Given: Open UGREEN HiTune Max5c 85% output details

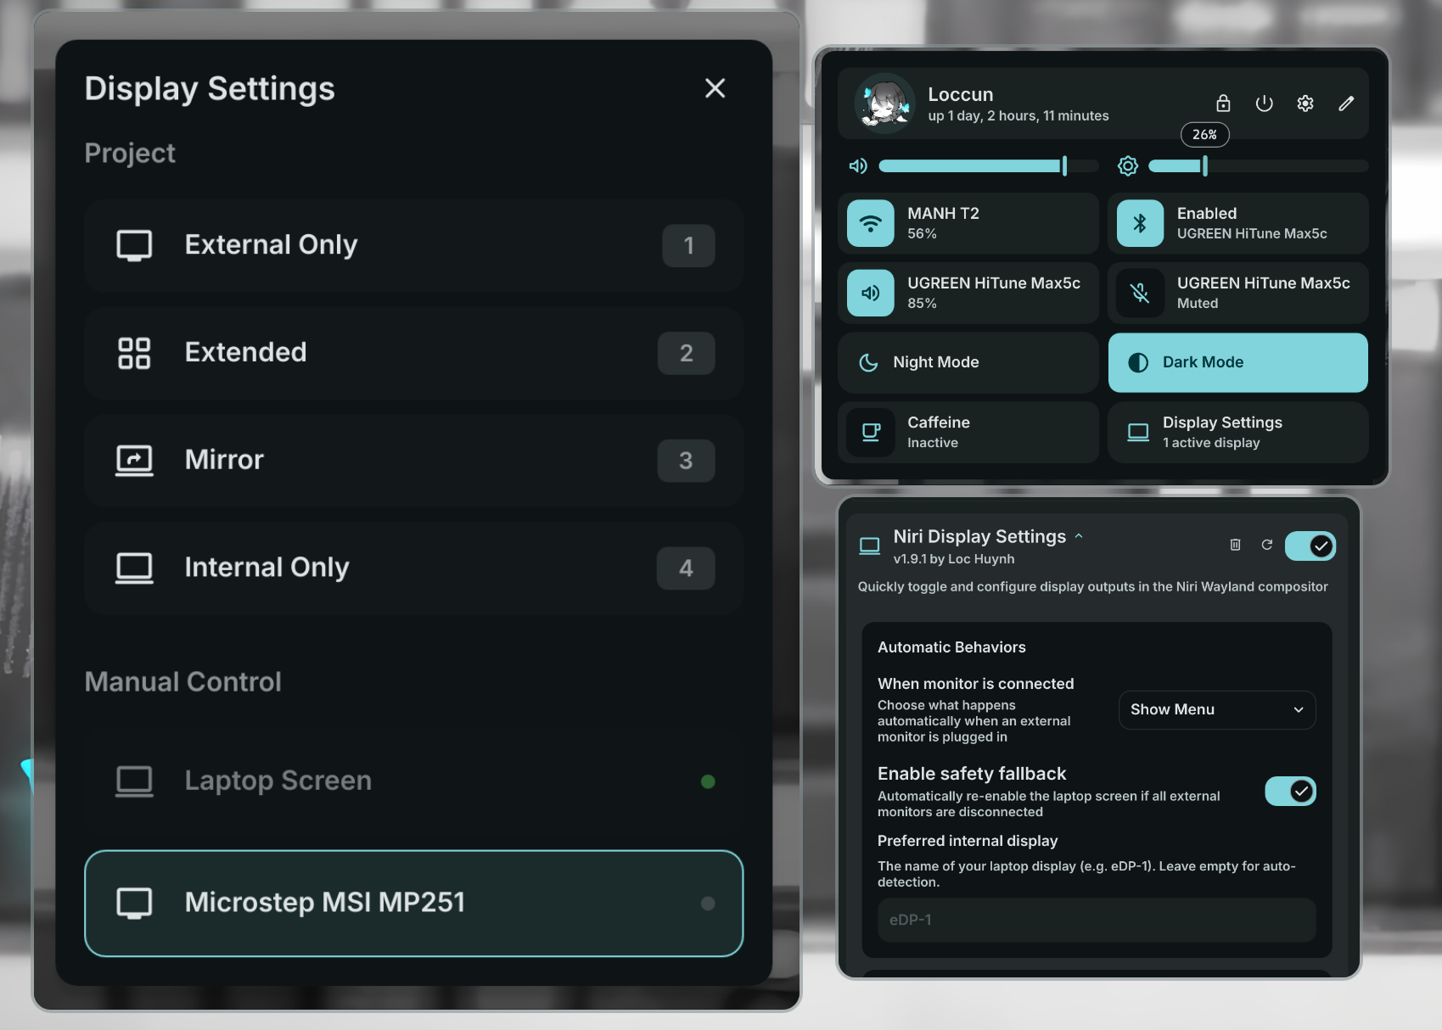Looking at the screenshot, I should pyautogui.click(x=968, y=293).
